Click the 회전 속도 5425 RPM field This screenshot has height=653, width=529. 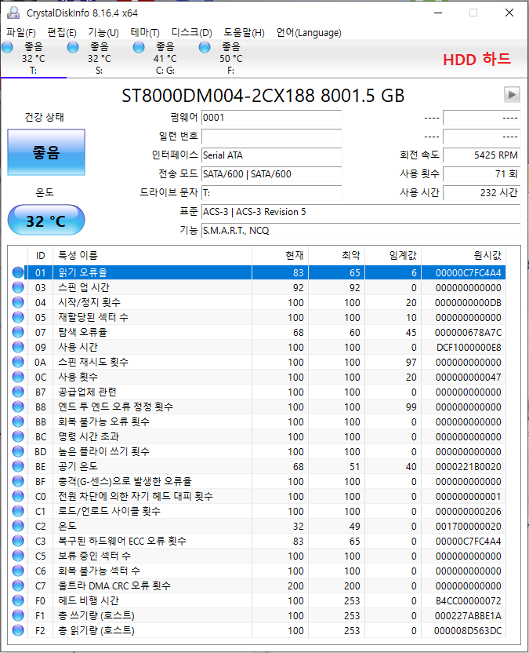pyautogui.click(x=482, y=155)
